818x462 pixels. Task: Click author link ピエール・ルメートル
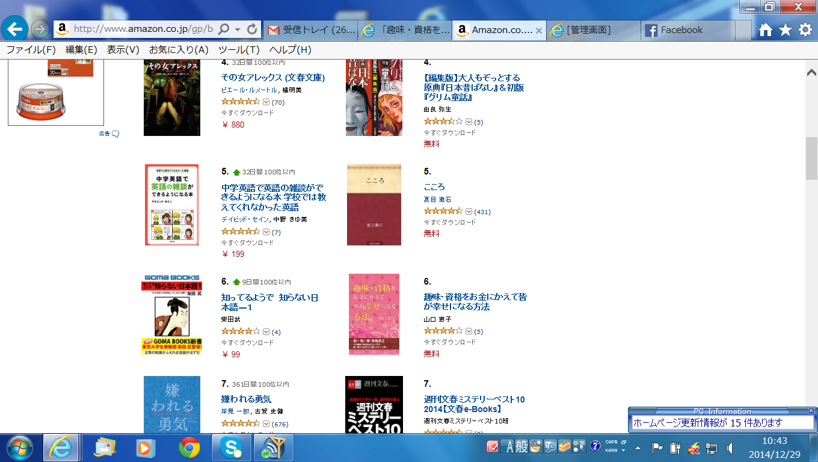[250, 90]
